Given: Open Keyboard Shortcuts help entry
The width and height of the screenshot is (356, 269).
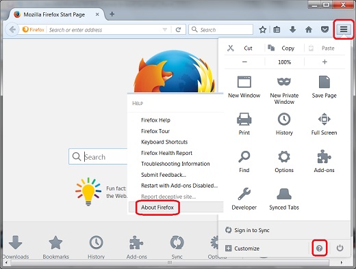Looking at the screenshot, I should [164, 142].
